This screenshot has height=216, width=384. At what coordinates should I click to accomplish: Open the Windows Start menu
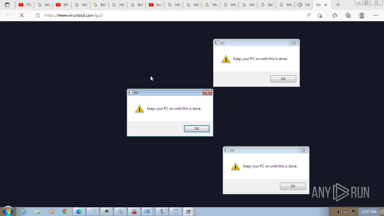tap(8, 211)
